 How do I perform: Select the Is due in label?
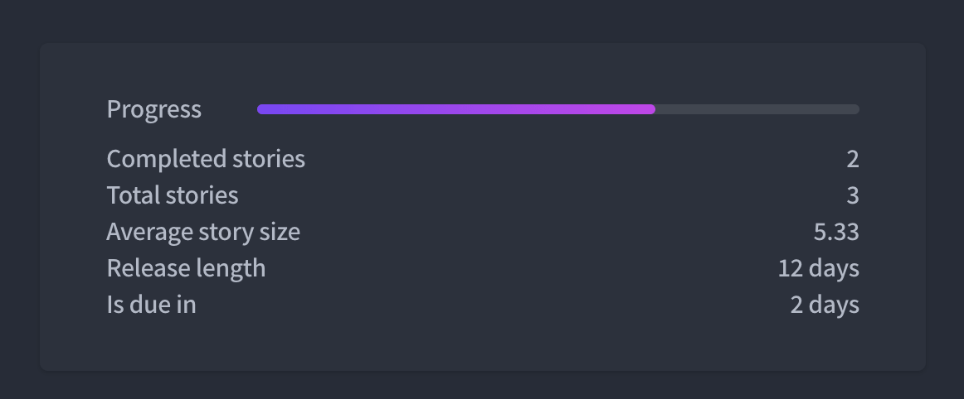coord(151,305)
